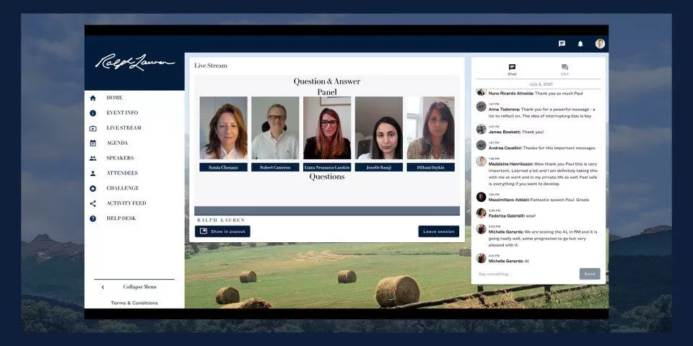This screenshot has width=693, height=346.
Task: Click Massimiliano Addati's chat avatar
Action: (481, 197)
